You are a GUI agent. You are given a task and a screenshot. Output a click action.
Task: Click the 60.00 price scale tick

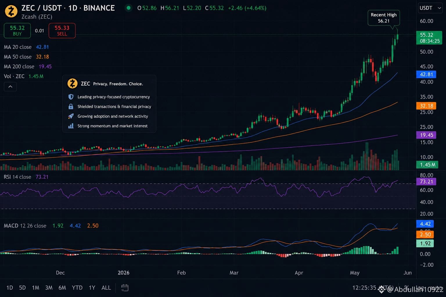coord(426,21)
